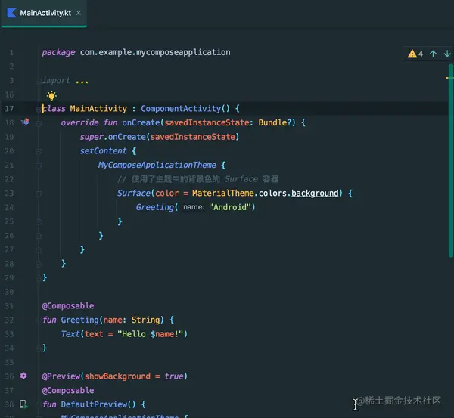
Task: Click the Greeting call on line 24
Action: (x=155, y=207)
